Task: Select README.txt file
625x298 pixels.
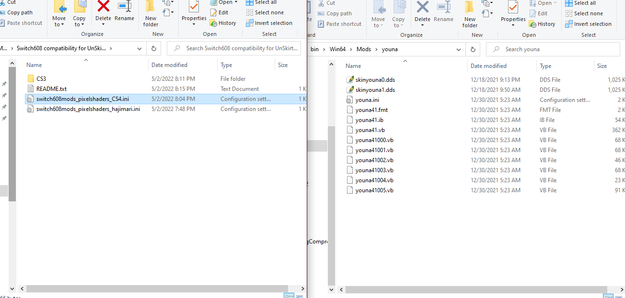Action: pos(51,89)
